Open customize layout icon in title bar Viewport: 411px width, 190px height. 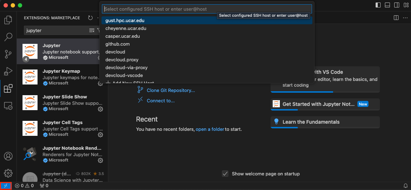[406, 5]
